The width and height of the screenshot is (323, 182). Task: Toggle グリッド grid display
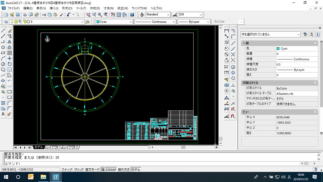tap(79, 170)
